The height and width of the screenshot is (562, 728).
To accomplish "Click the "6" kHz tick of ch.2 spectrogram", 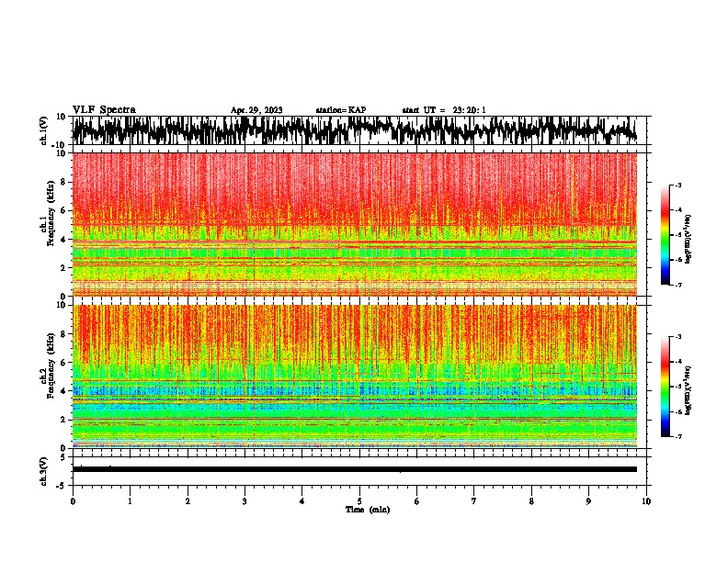I will [x=64, y=363].
